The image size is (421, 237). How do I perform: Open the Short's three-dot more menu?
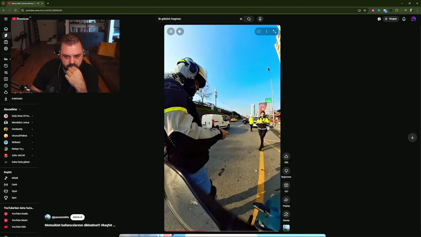coord(266,31)
